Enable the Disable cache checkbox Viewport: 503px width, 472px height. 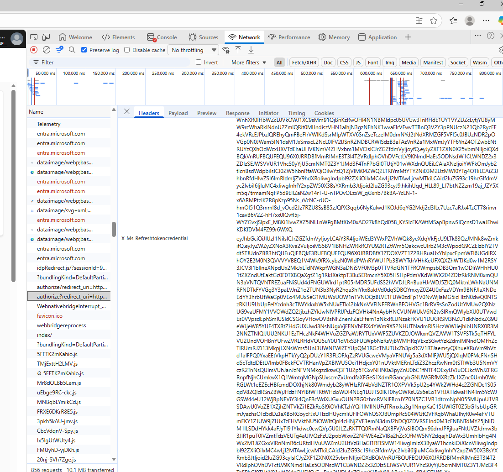point(127,50)
